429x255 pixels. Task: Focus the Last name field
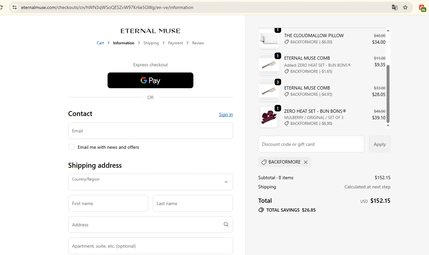click(x=193, y=203)
